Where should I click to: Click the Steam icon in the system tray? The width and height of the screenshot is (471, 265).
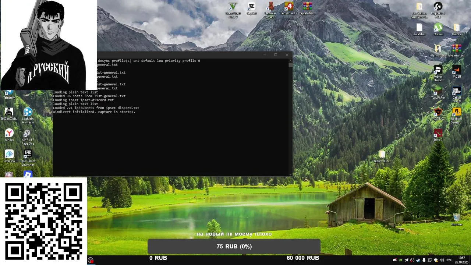coord(418,260)
